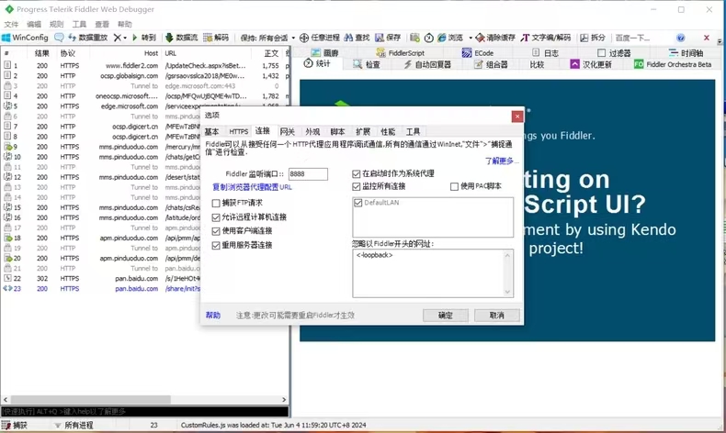The image size is (726, 433).
Task: Switch to the 脚本 tab in 选项
Action: [337, 132]
